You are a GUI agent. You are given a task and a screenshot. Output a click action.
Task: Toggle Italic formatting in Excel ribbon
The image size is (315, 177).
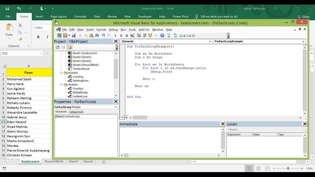(x=47, y=37)
